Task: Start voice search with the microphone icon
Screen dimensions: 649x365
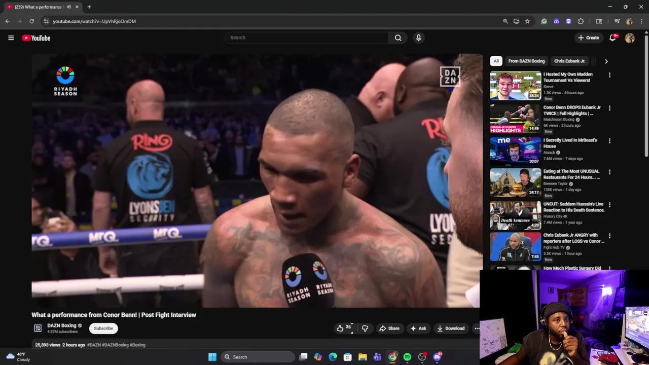Action: [418, 38]
